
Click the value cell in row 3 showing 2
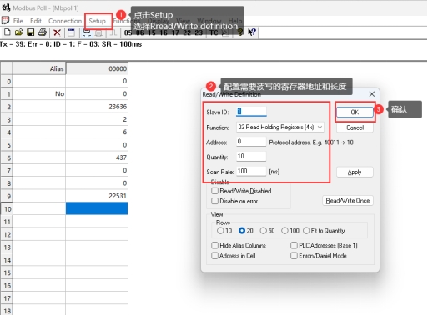click(97, 119)
